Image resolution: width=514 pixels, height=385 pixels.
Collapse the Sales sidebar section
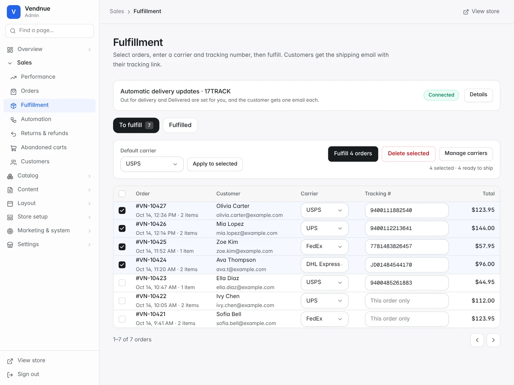[49, 63]
